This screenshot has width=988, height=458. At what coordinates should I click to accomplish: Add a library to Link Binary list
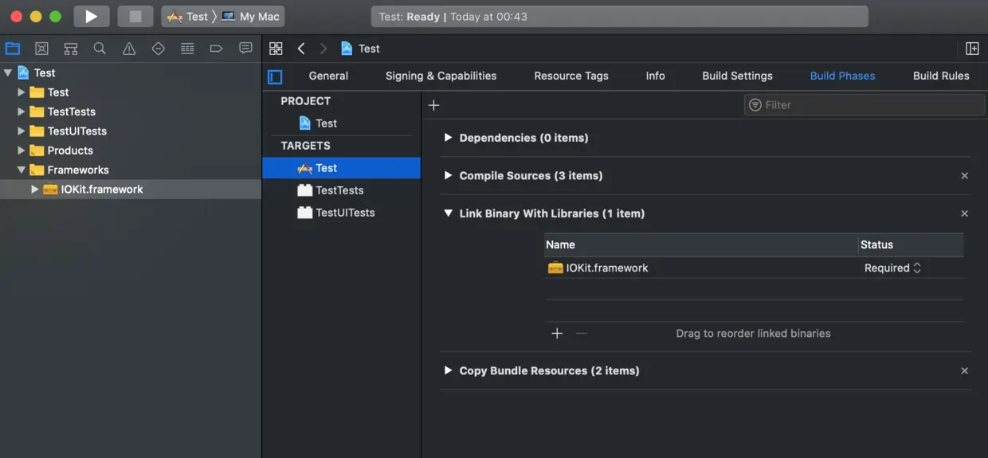coord(557,333)
